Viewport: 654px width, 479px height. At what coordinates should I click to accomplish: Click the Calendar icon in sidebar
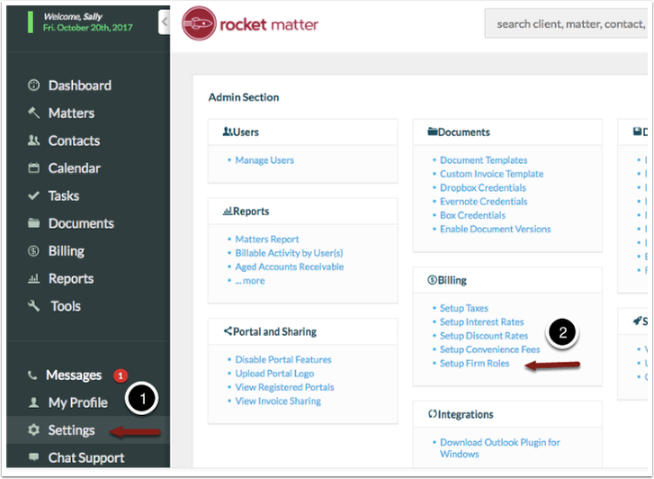[33, 167]
